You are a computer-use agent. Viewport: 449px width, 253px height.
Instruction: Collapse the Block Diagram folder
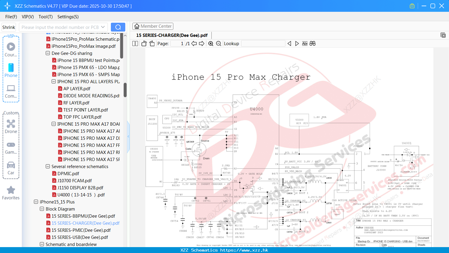pos(42,209)
